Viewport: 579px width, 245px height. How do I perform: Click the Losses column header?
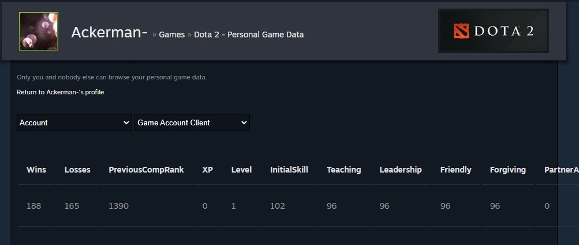[x=77, y=170]
